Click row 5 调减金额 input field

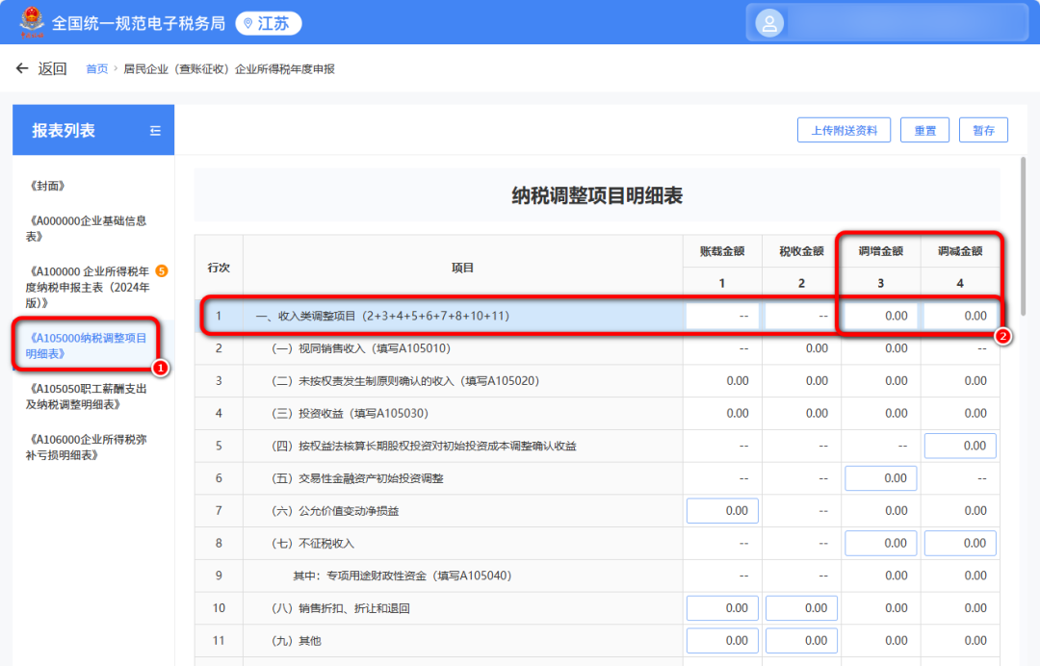pyautogui.click(x=960, y=446)
